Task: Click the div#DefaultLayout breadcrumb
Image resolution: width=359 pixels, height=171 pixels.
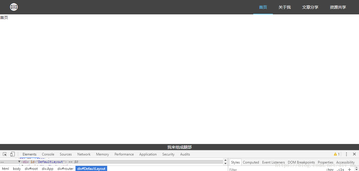Action: (91, 169)
